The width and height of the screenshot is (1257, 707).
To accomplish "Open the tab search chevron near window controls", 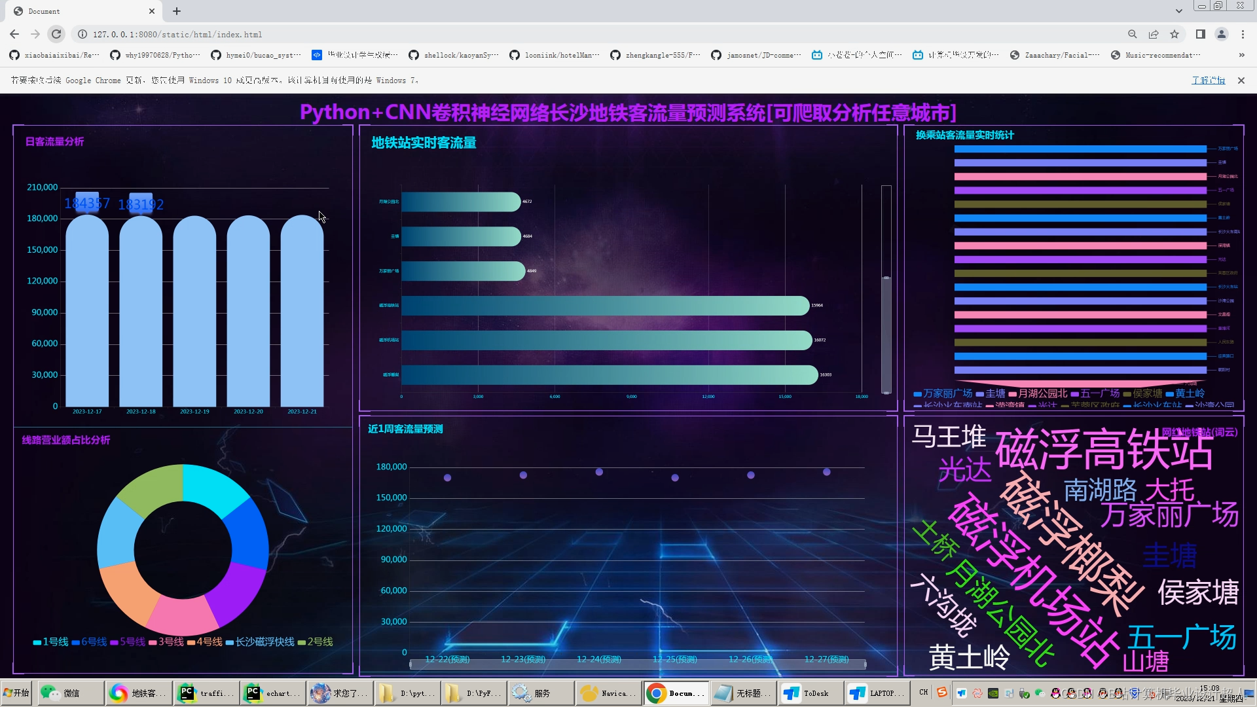I will 1178,10.
